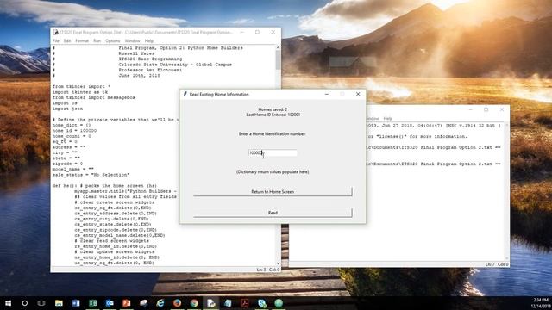
Task: Open File Explorer from the taskbar
Action: pos(59,302)
